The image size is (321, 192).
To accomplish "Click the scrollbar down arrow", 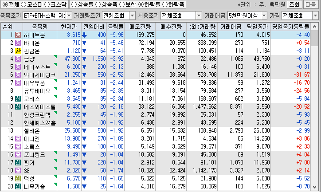I will pyautogui.click(x=314, y=187).
